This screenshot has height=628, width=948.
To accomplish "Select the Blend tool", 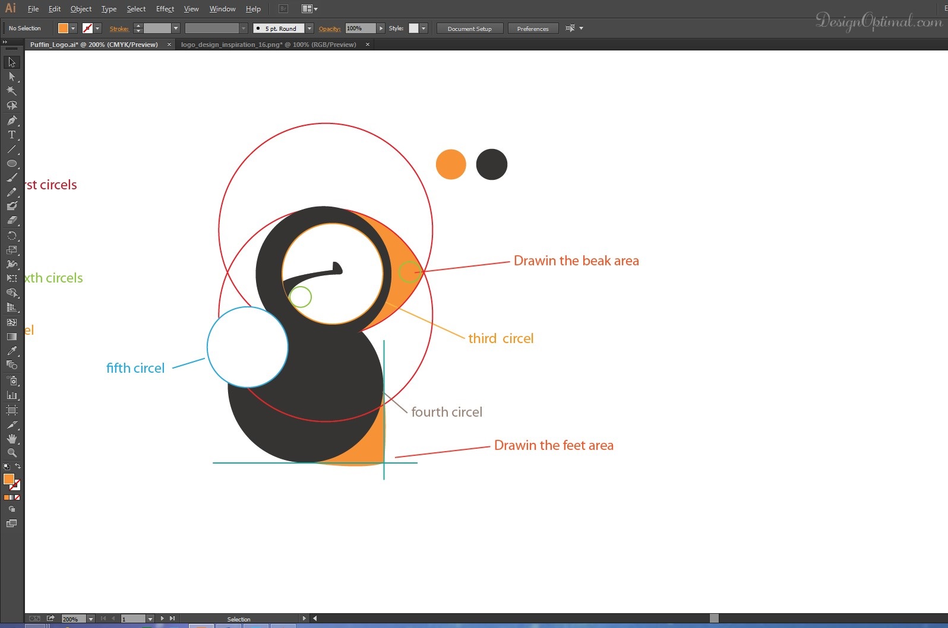I will 11,365.
